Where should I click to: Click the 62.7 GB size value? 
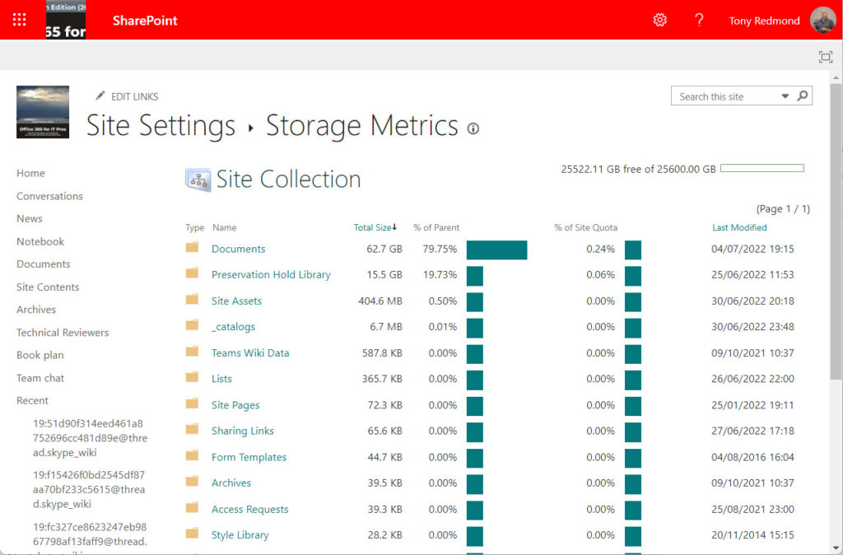point(384,249)
